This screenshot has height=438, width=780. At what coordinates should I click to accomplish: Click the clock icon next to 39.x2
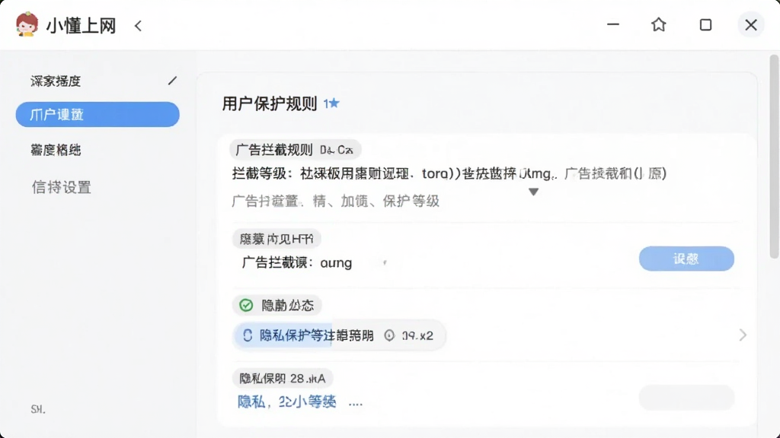389,335
